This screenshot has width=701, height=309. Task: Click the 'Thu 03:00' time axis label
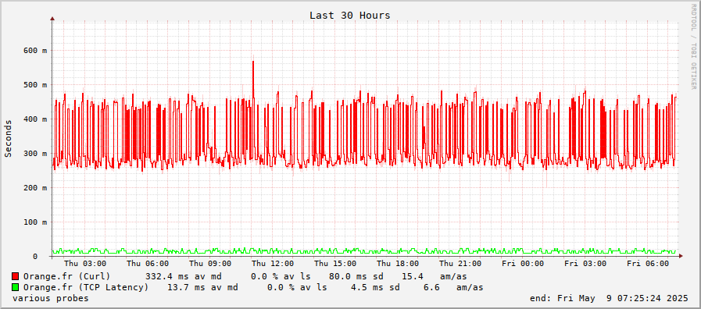coord(85,264)
